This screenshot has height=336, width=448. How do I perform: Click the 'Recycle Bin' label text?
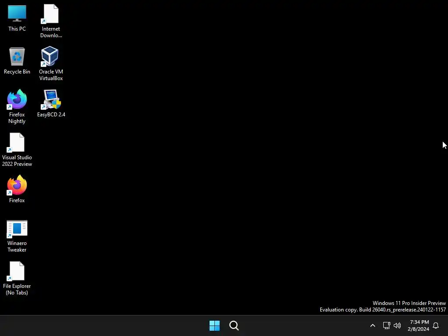click(x=17, y=72)
